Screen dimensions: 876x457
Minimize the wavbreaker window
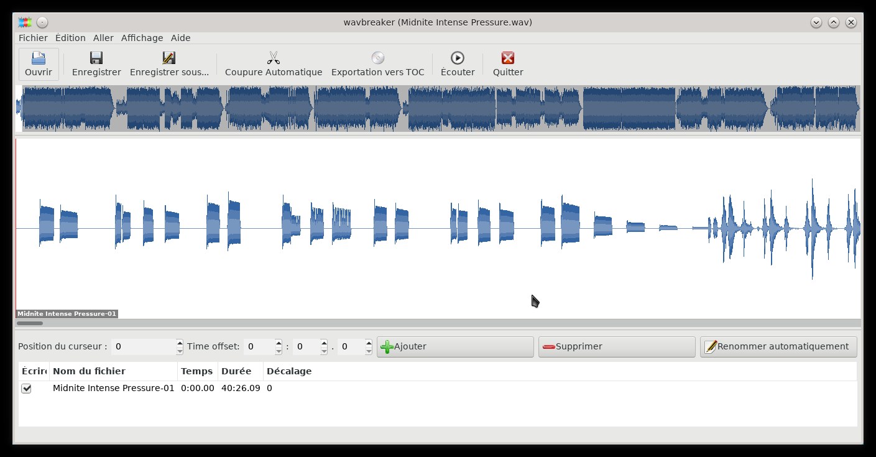tap(816, 22)
